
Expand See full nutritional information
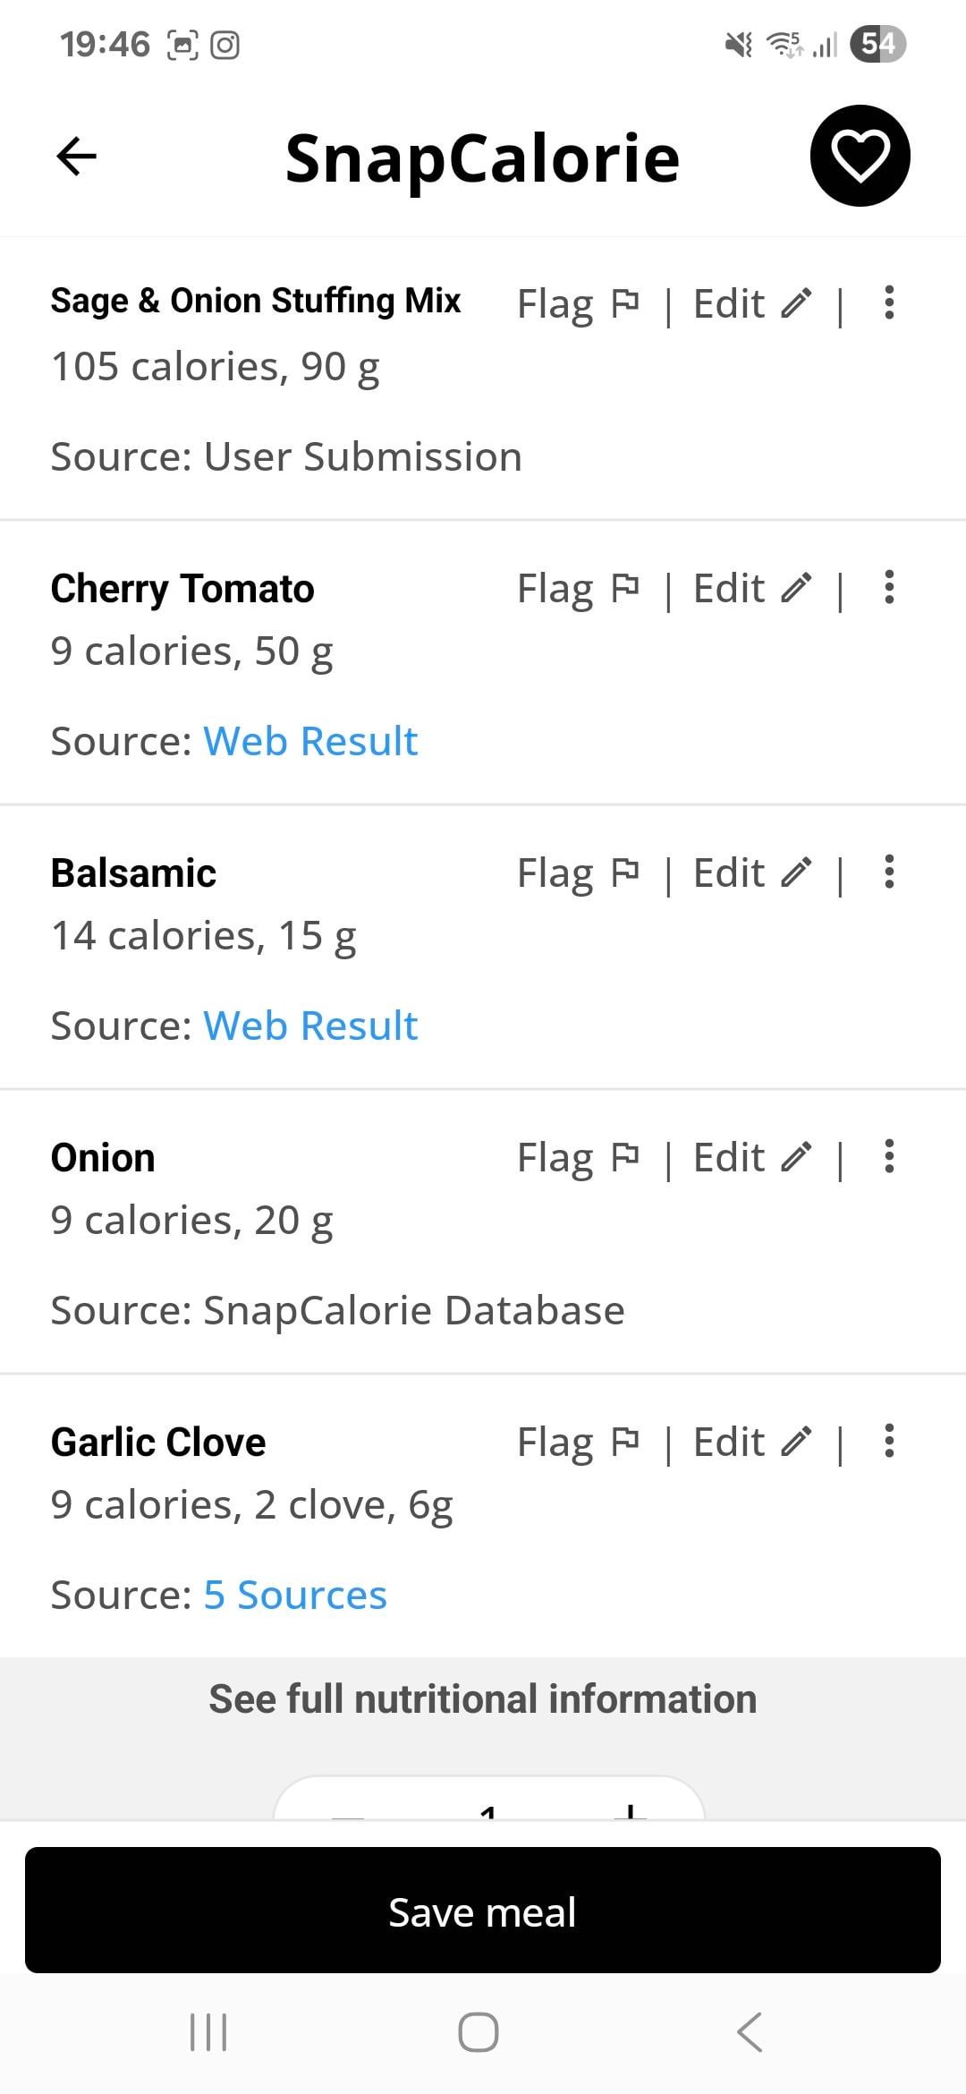click(483, 1699)
